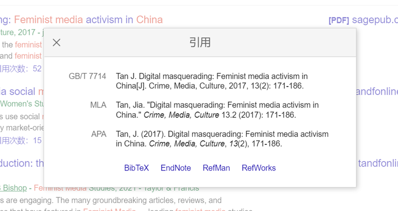
Task: Select the RefWorks export link
Action: pyautogui.click(x=259, y=168)
